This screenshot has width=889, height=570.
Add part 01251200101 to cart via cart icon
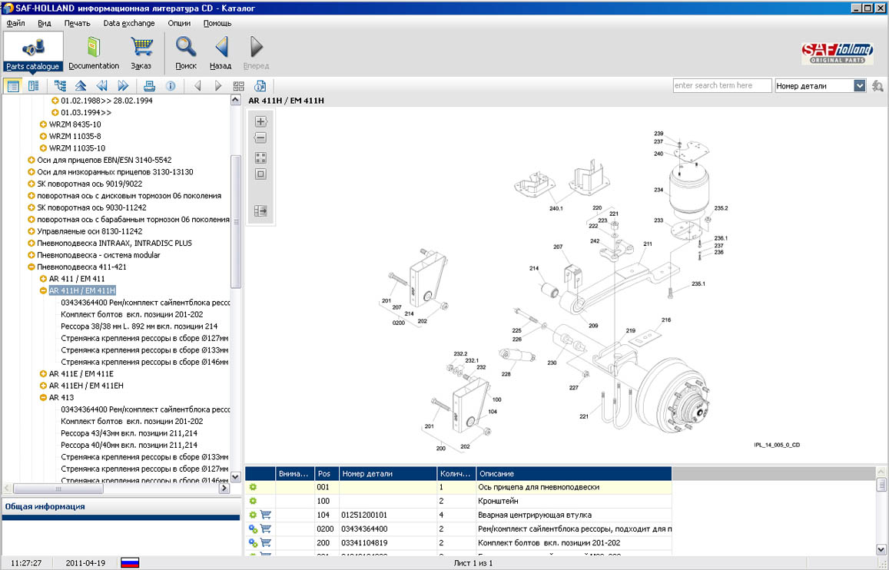coord(265,515)
